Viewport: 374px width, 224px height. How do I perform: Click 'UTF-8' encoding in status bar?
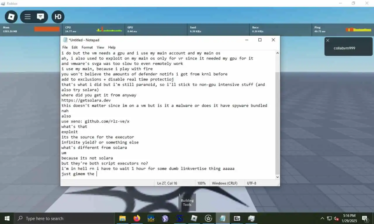251,183
